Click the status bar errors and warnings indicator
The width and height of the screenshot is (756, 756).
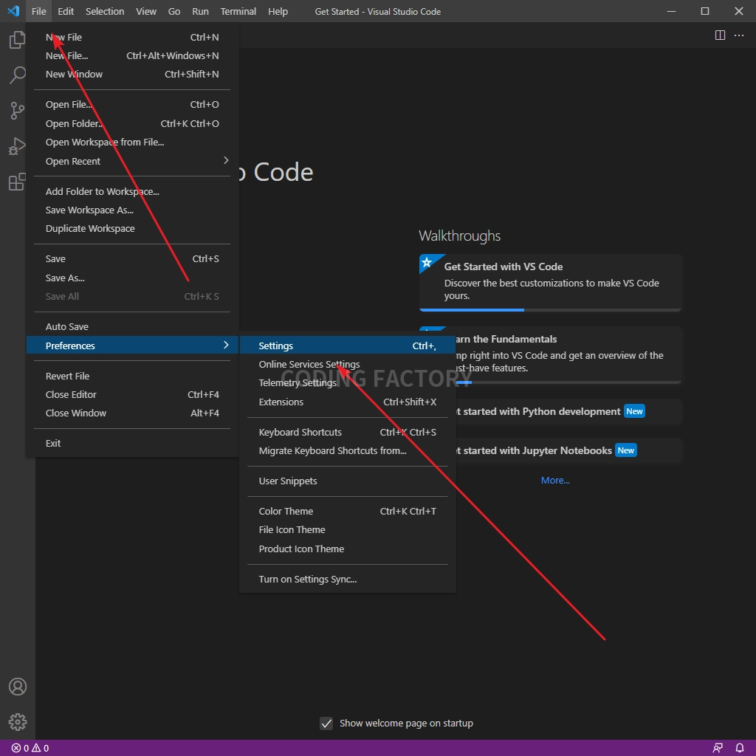pyautogui.click(x=30, y=748)
